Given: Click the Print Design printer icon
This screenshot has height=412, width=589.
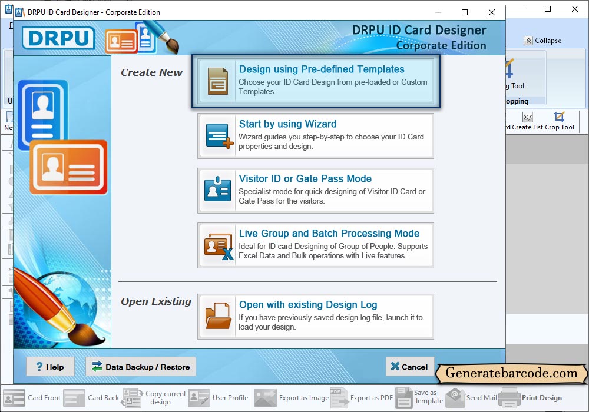Looking at the screenshot, I should [509, 398].
